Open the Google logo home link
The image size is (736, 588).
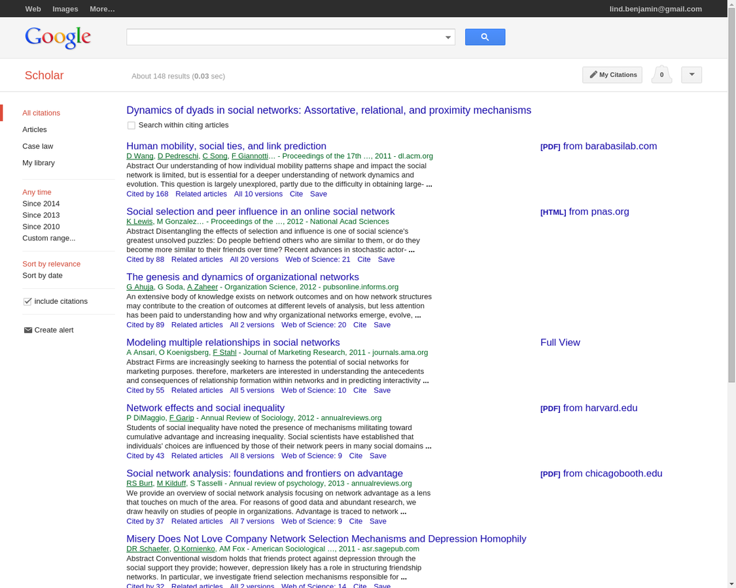[x=58, y=37]
